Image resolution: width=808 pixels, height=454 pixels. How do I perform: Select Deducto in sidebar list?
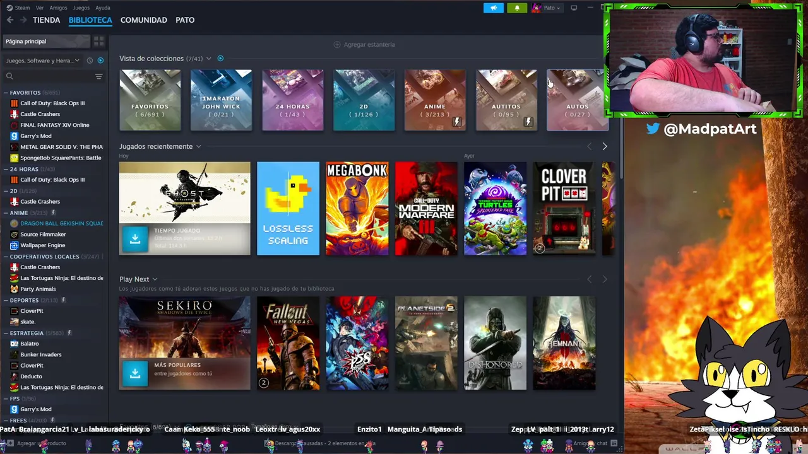tap(31, 376)
